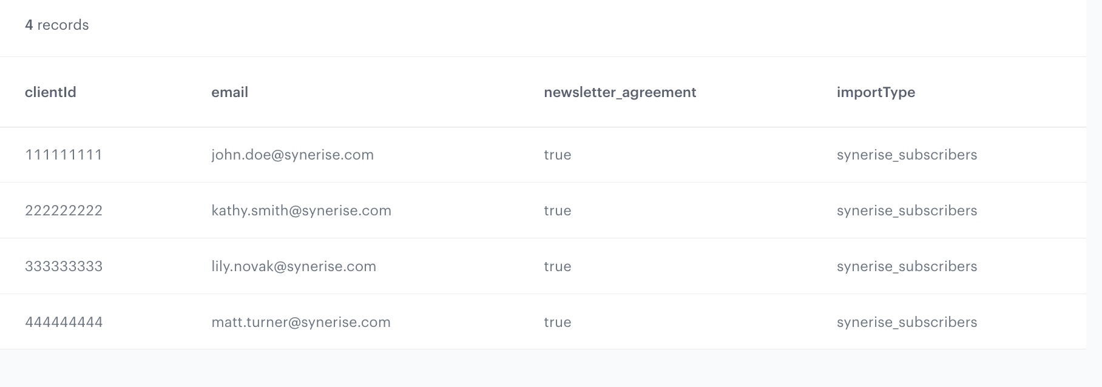Click the clientId column header

pyautogui.click(x=50, y=92)
